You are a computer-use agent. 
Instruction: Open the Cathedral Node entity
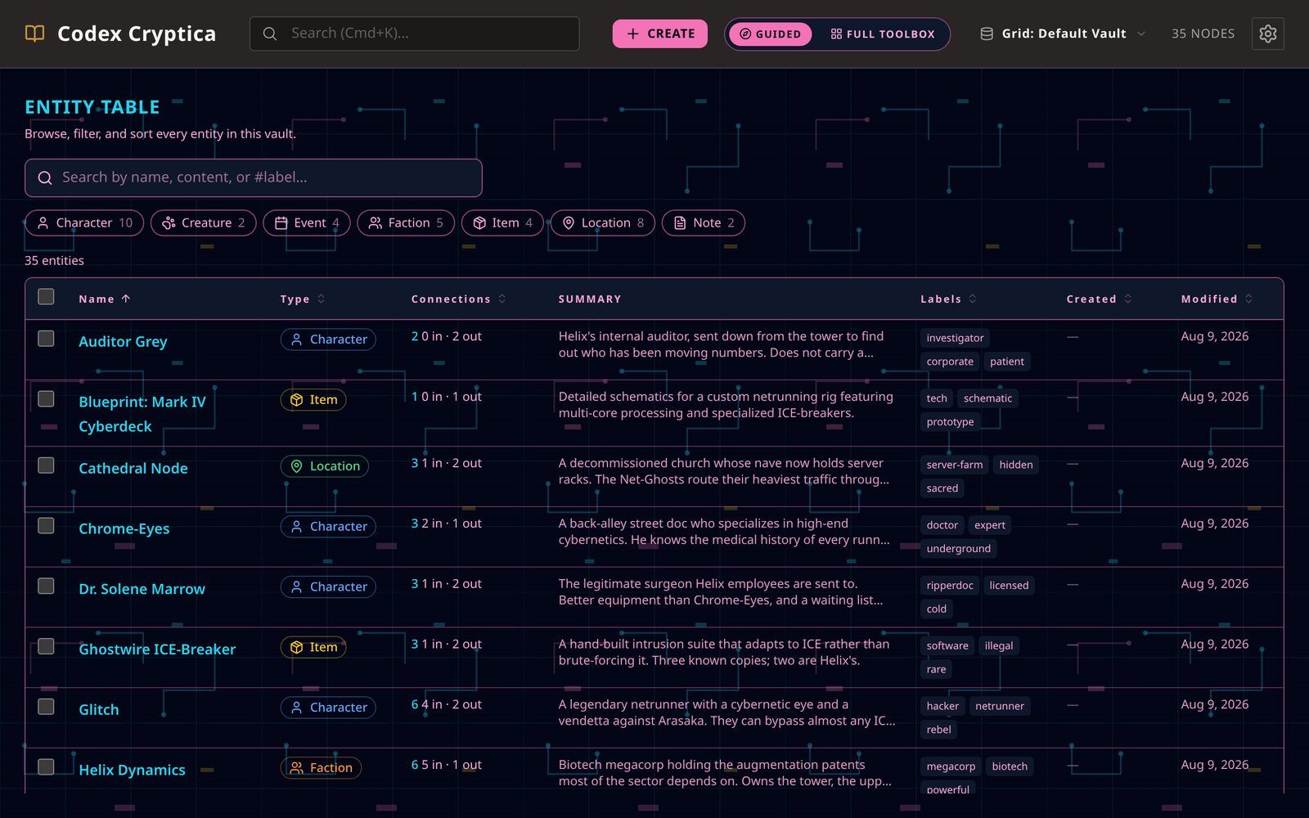(133, 469)
